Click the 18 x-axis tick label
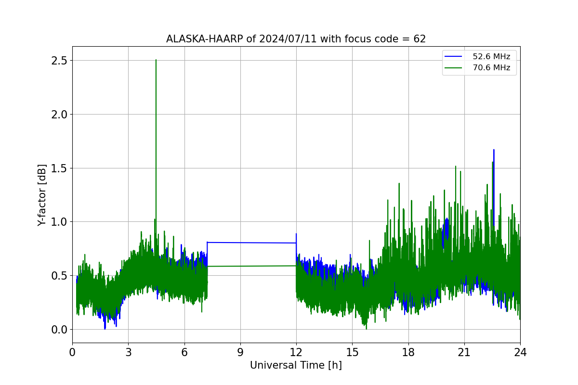 (x=408, y=352)
